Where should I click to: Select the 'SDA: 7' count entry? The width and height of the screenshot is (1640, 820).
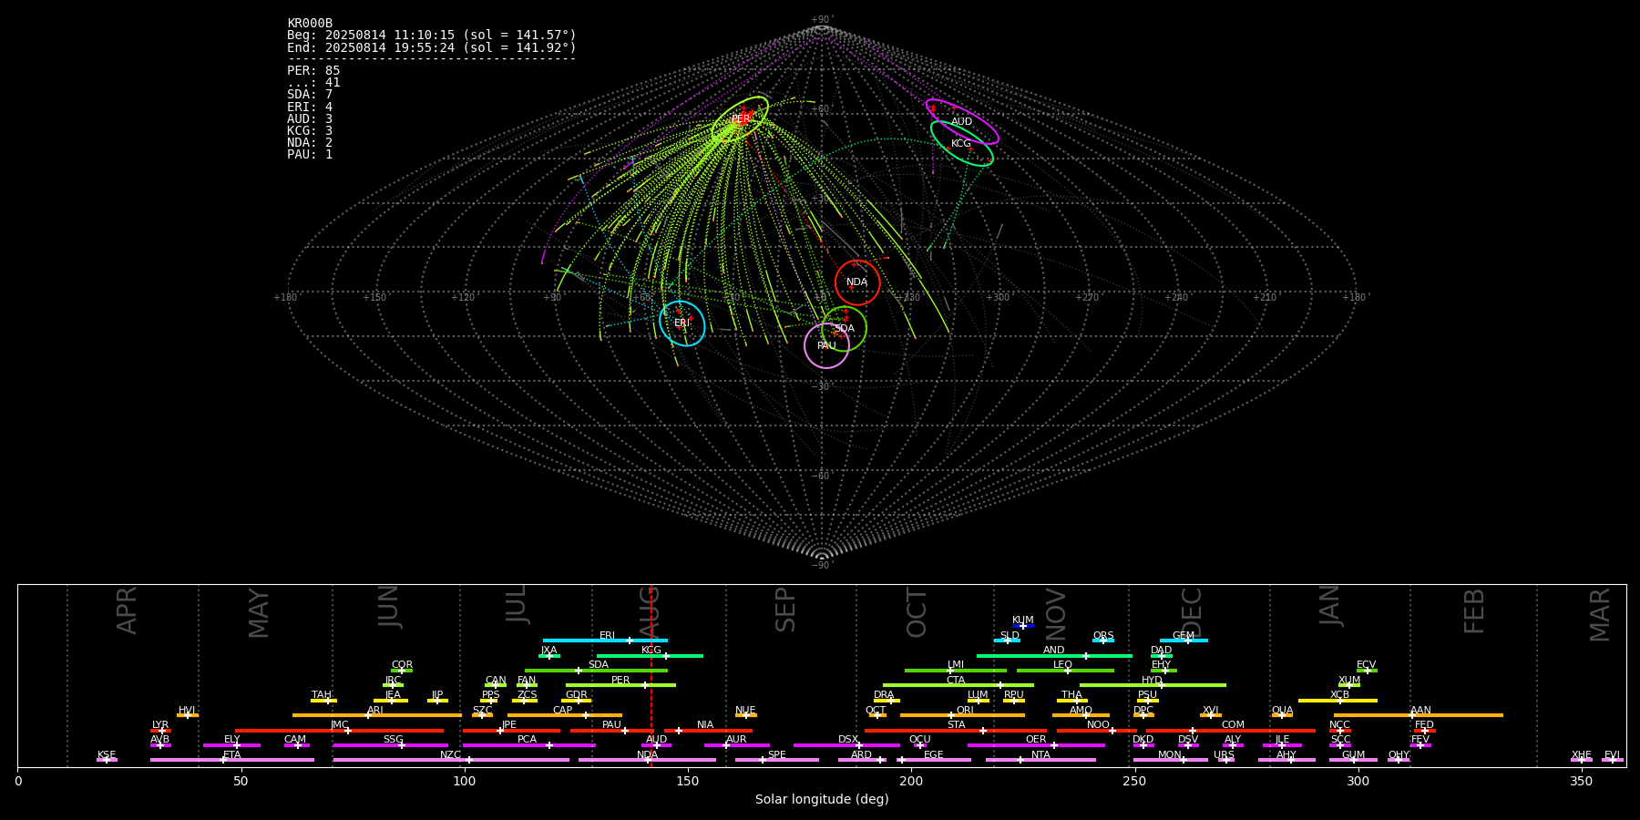tap(310, 95)
